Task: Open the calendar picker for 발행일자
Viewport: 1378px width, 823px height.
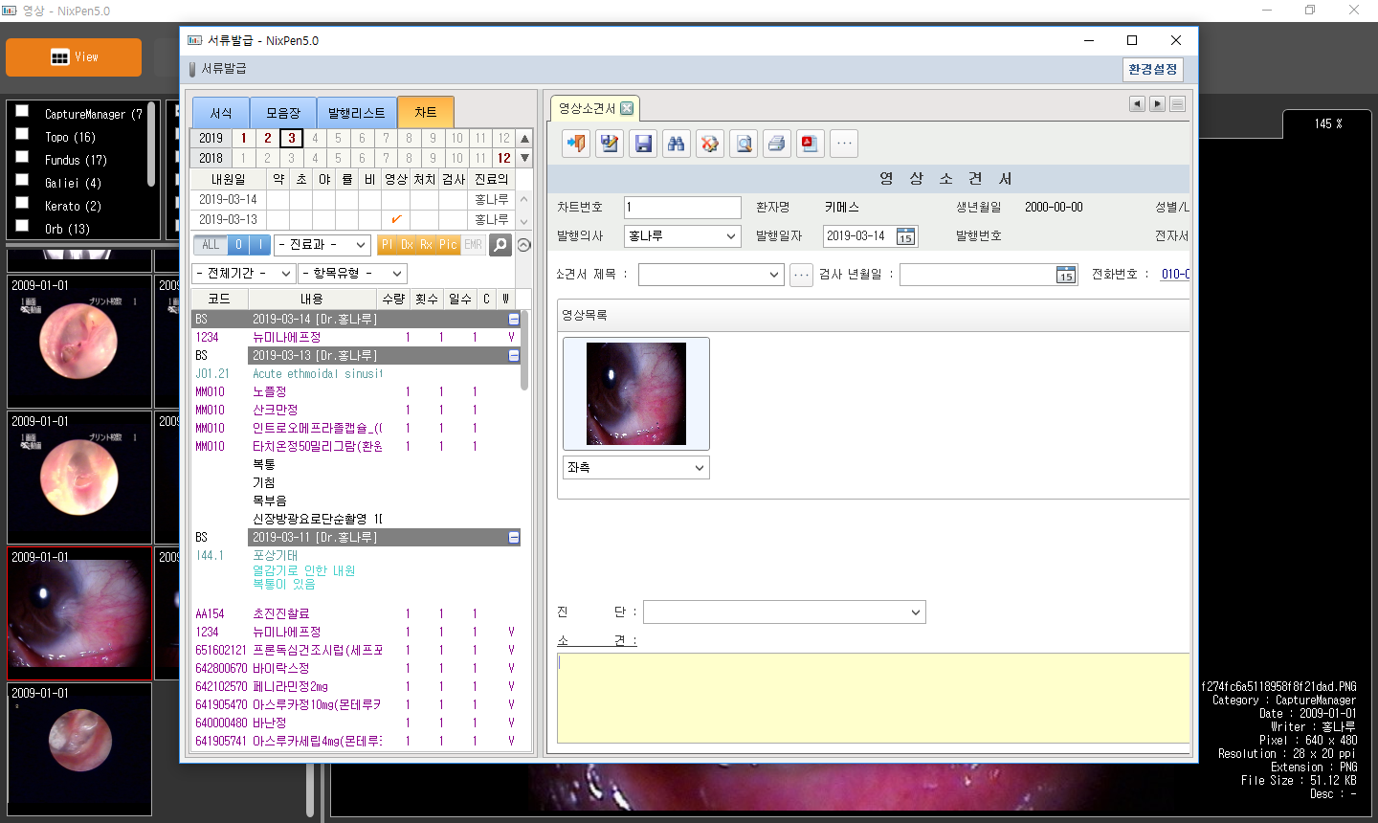Action: pyautogui.click(x=905, y=236)
